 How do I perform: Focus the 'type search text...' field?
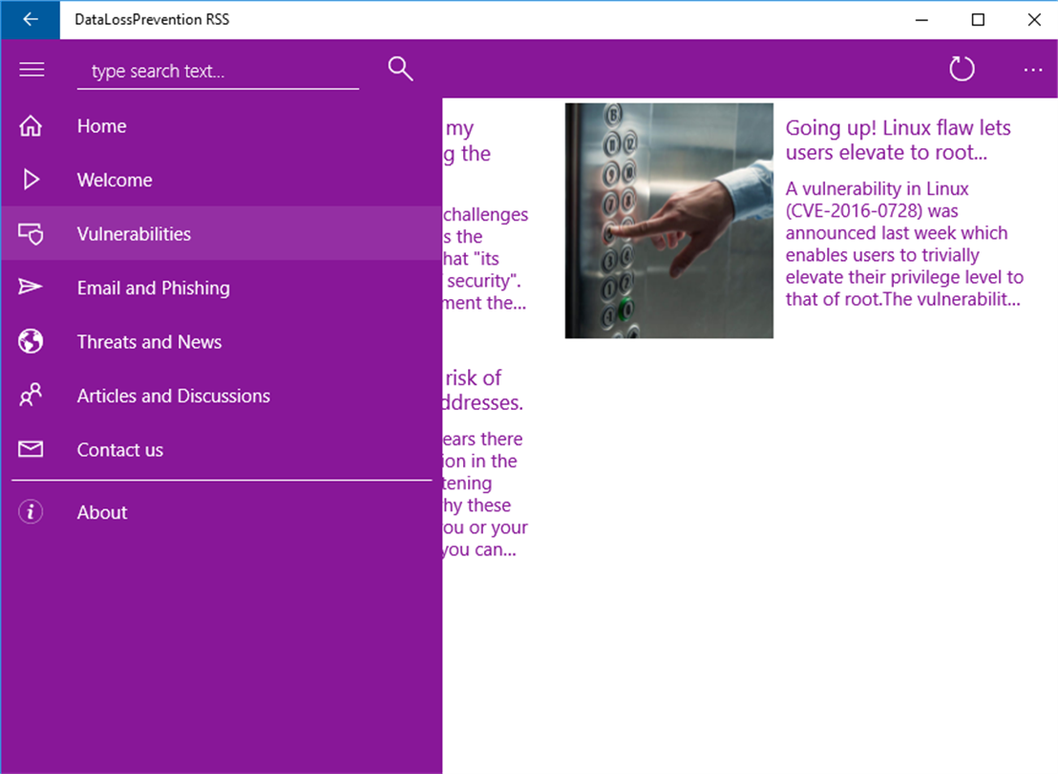pos(218,72)
